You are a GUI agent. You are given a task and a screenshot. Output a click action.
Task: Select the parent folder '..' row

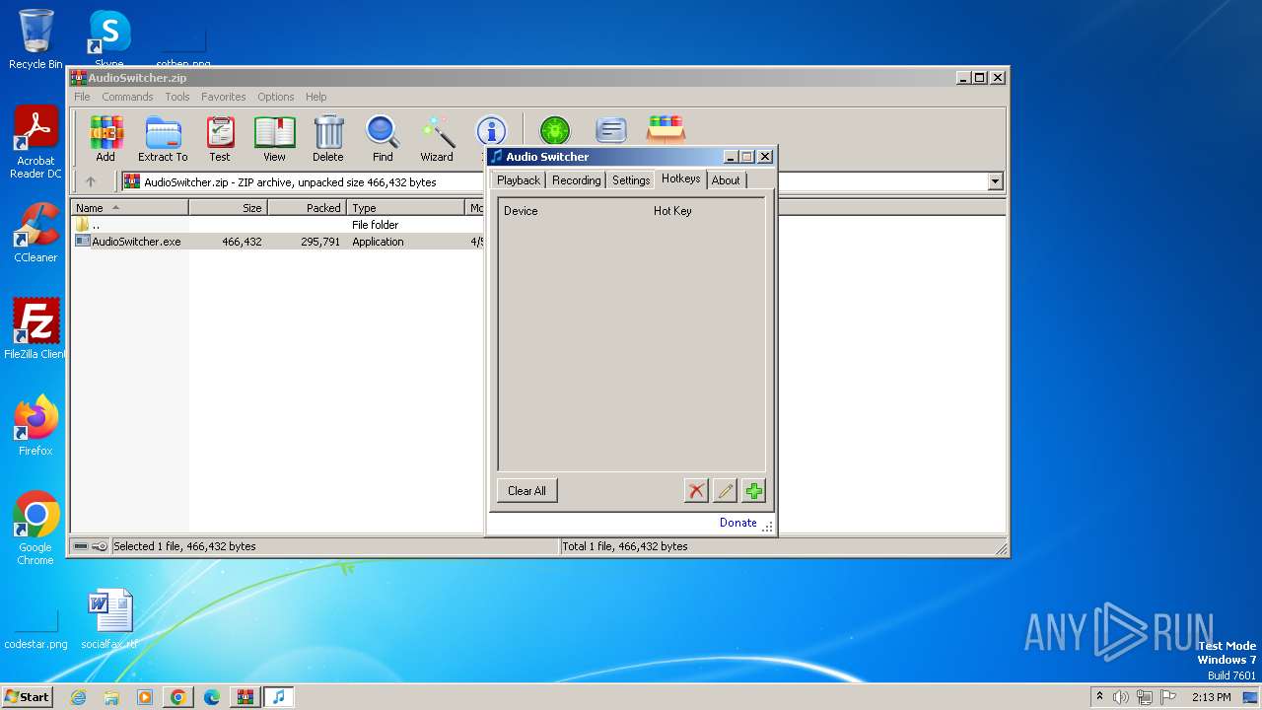pyautogui.click(x=279, y=225)
